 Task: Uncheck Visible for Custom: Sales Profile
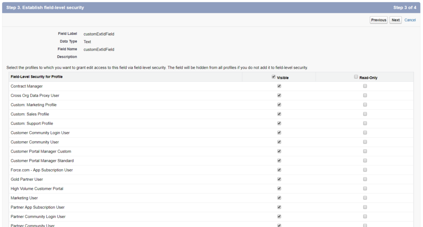point(279,114)
